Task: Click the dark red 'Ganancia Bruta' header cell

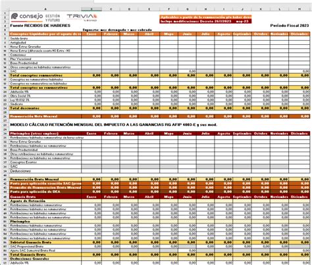Action: (45, 197)
